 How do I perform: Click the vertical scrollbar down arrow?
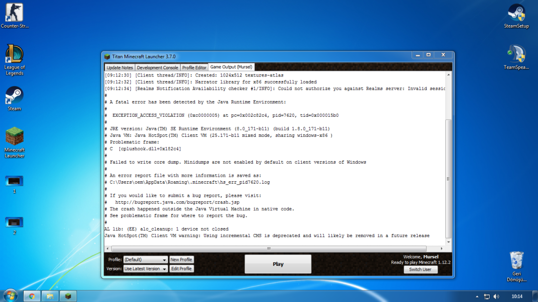tap(448, 242)
